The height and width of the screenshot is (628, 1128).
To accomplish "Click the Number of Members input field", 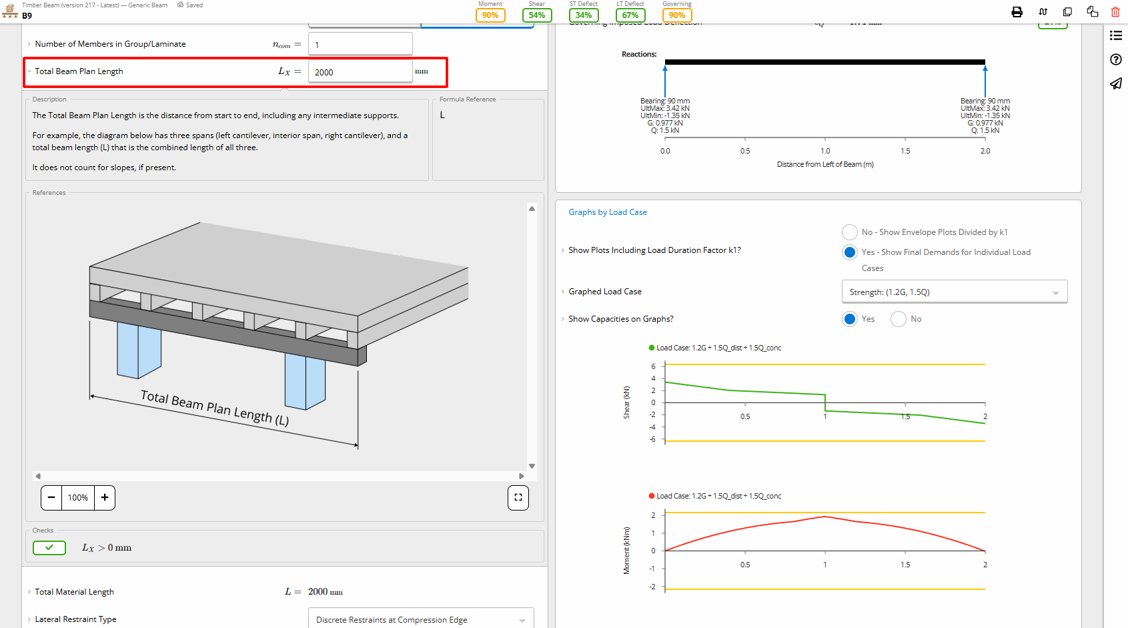I will click(x=360, y=44).
